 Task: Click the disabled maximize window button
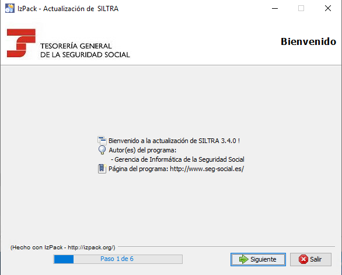click(x=301, y=9)
